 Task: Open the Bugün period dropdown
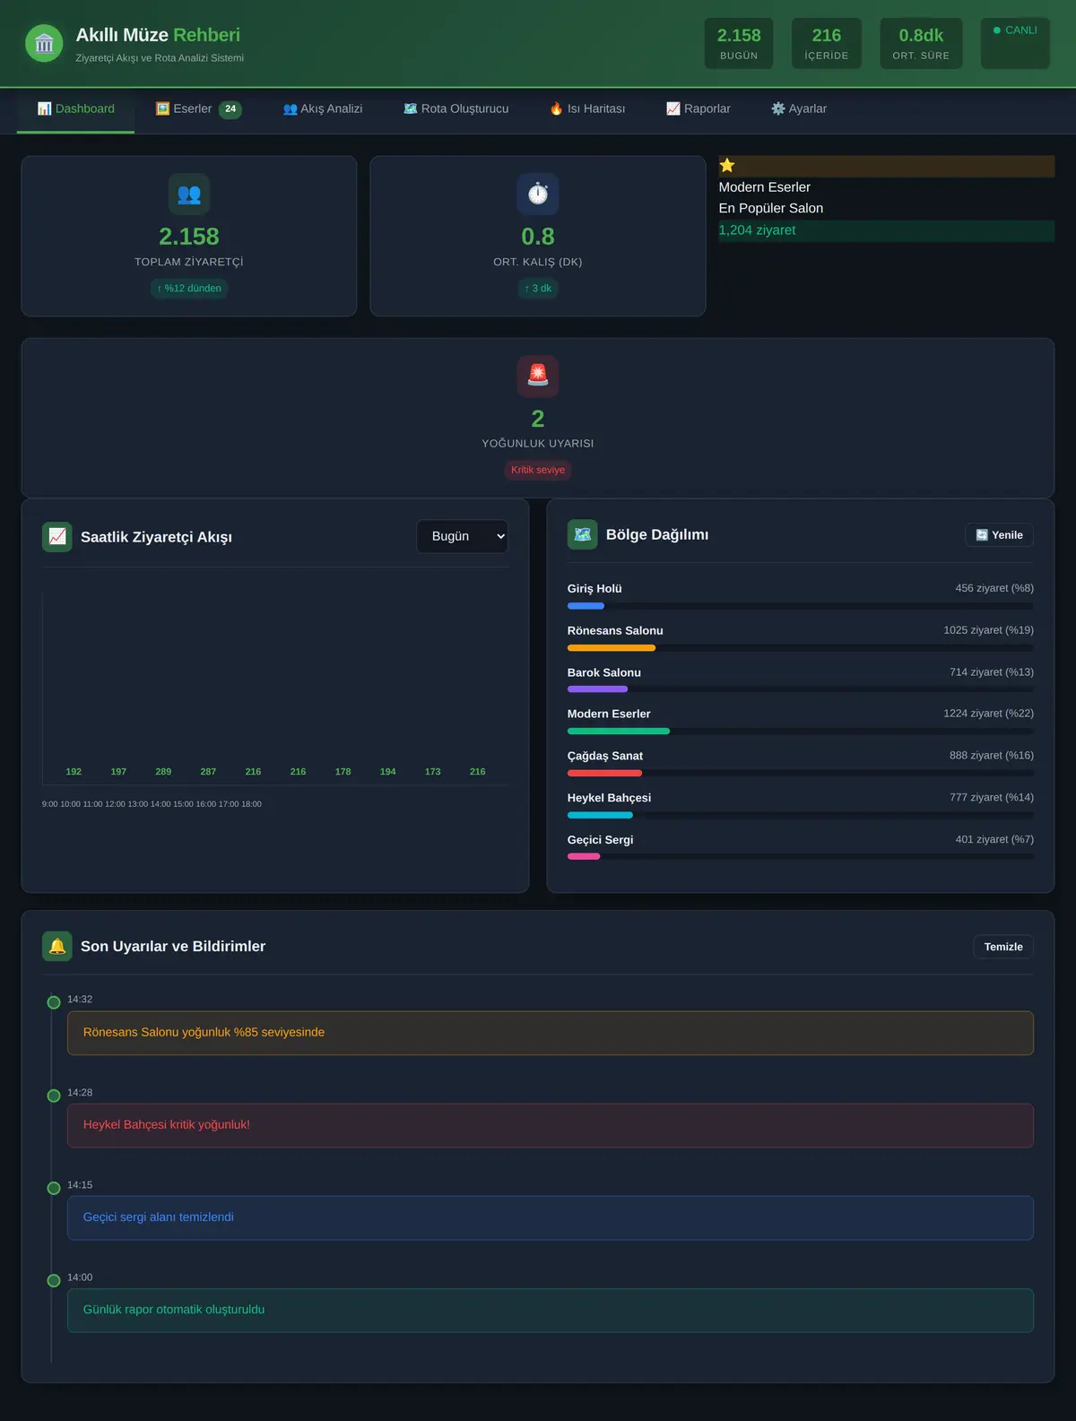[x=463, y=536]
